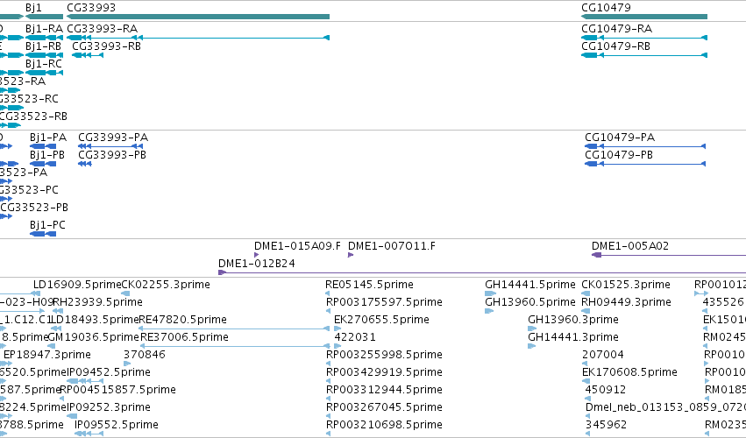
Task: Click the CG33993-RA transcript glyph
Action: tap(198, 38)
